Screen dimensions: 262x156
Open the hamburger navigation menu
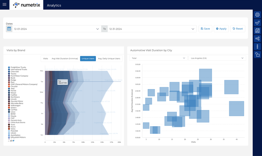click(x=4, y=4)
